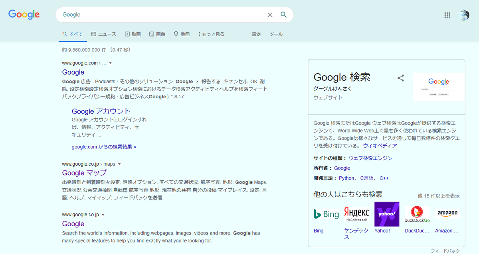The width and height of the screenshot is (479, 254).
Task: Click the Bing text link
Action: (319, 231)
